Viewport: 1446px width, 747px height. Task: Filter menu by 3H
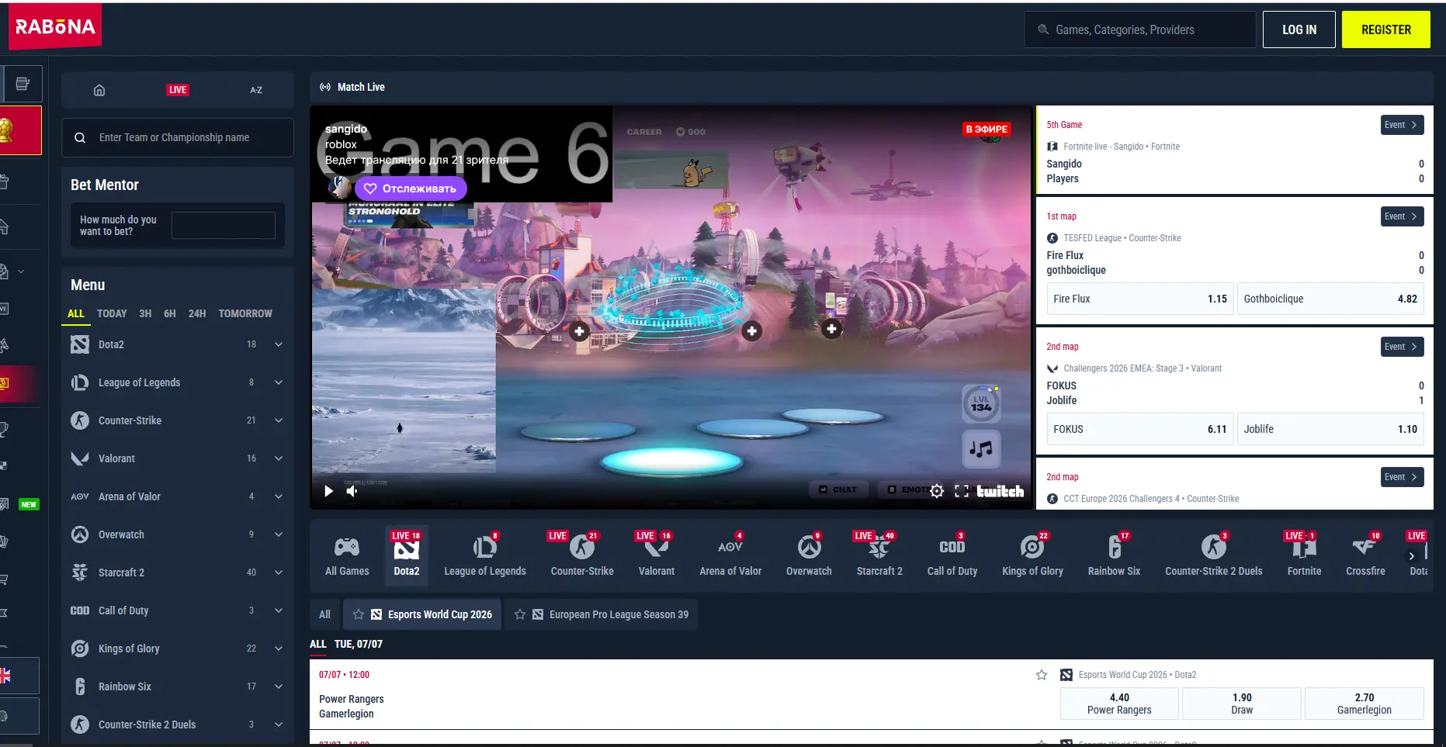(145, 313)
